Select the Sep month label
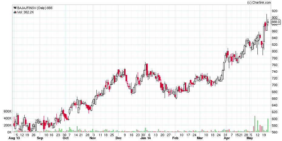This screenshot has width=282, height=141. pyautogui.click(x=40, y=138)
